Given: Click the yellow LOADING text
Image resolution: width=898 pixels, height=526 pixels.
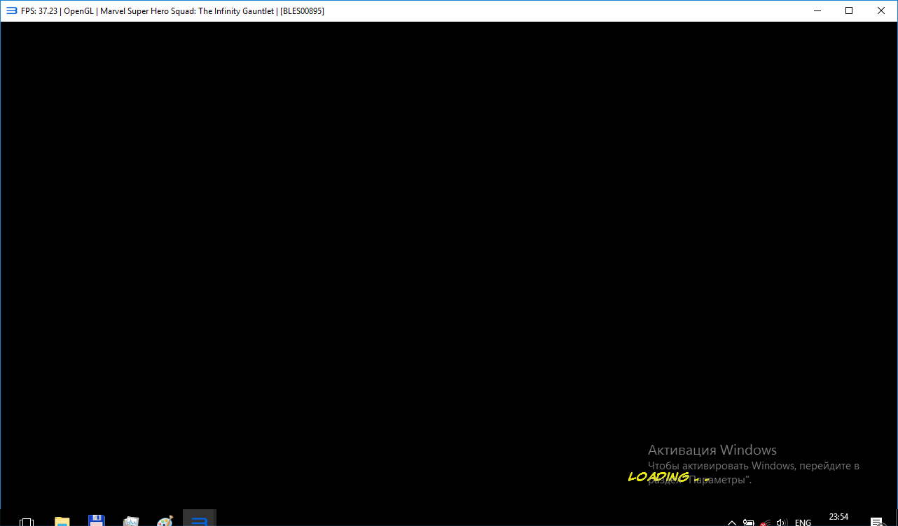Looking at the screenshot, I should (x=658, y=477).
